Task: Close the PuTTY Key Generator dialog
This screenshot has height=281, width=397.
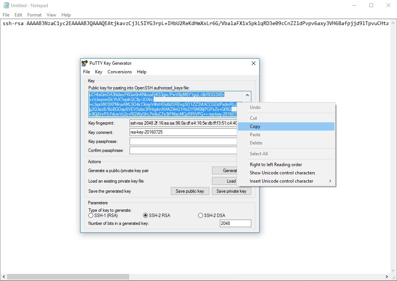Action: (x=253, y=63)
